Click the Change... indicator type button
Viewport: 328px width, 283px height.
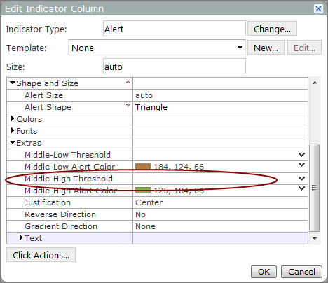tap(272, 29)
